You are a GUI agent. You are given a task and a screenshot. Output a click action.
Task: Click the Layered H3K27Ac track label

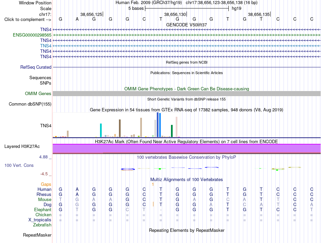pyautogui.click(x=22, y=147)
